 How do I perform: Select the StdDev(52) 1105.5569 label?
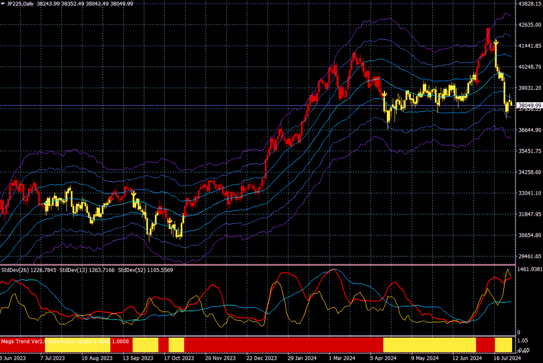146,270
